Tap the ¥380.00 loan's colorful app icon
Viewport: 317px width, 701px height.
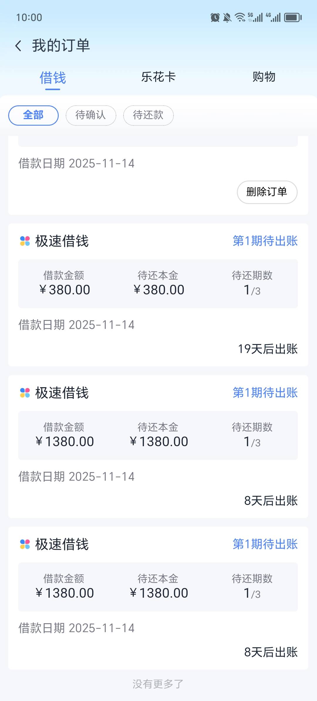coord(25,241)
